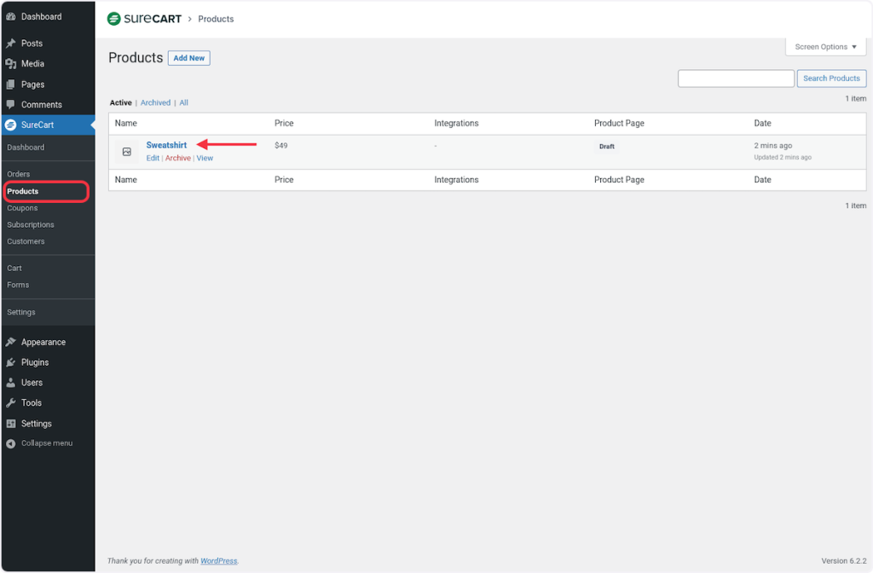Click the Posts pin icon in sidebar
Screen dimensions: 873x573
pos(11,43)
